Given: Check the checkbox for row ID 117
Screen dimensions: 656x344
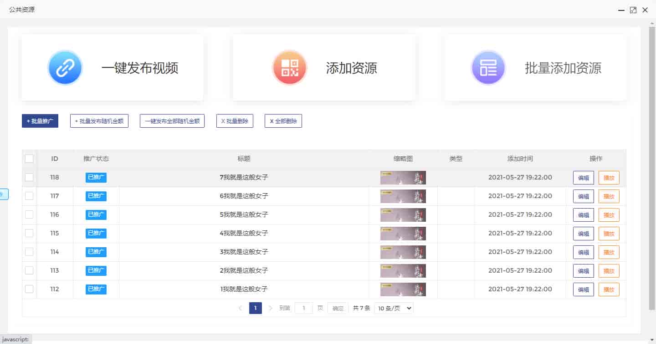Looking at the screenshot, I should 29,196.
